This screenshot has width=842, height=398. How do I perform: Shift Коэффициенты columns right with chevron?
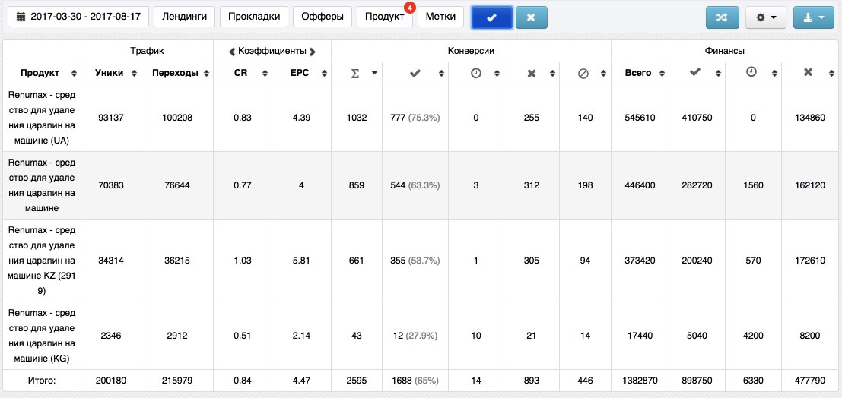(313, 52)
